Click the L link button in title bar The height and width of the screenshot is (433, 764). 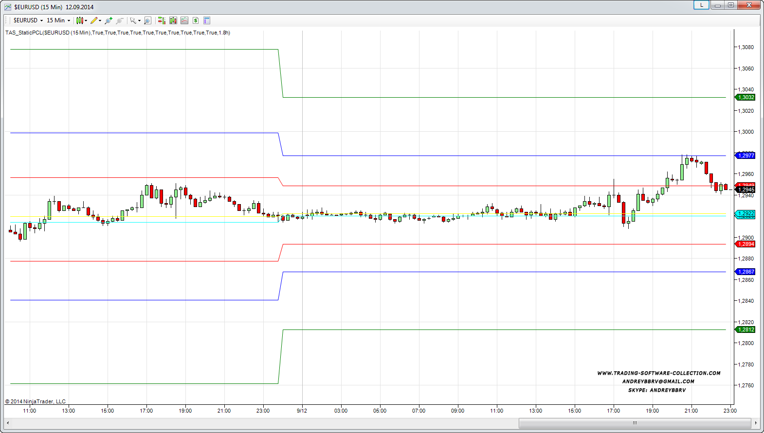click(701, 5)
